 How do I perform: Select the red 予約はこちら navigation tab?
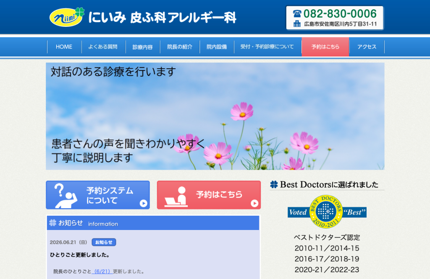[325, 47]
